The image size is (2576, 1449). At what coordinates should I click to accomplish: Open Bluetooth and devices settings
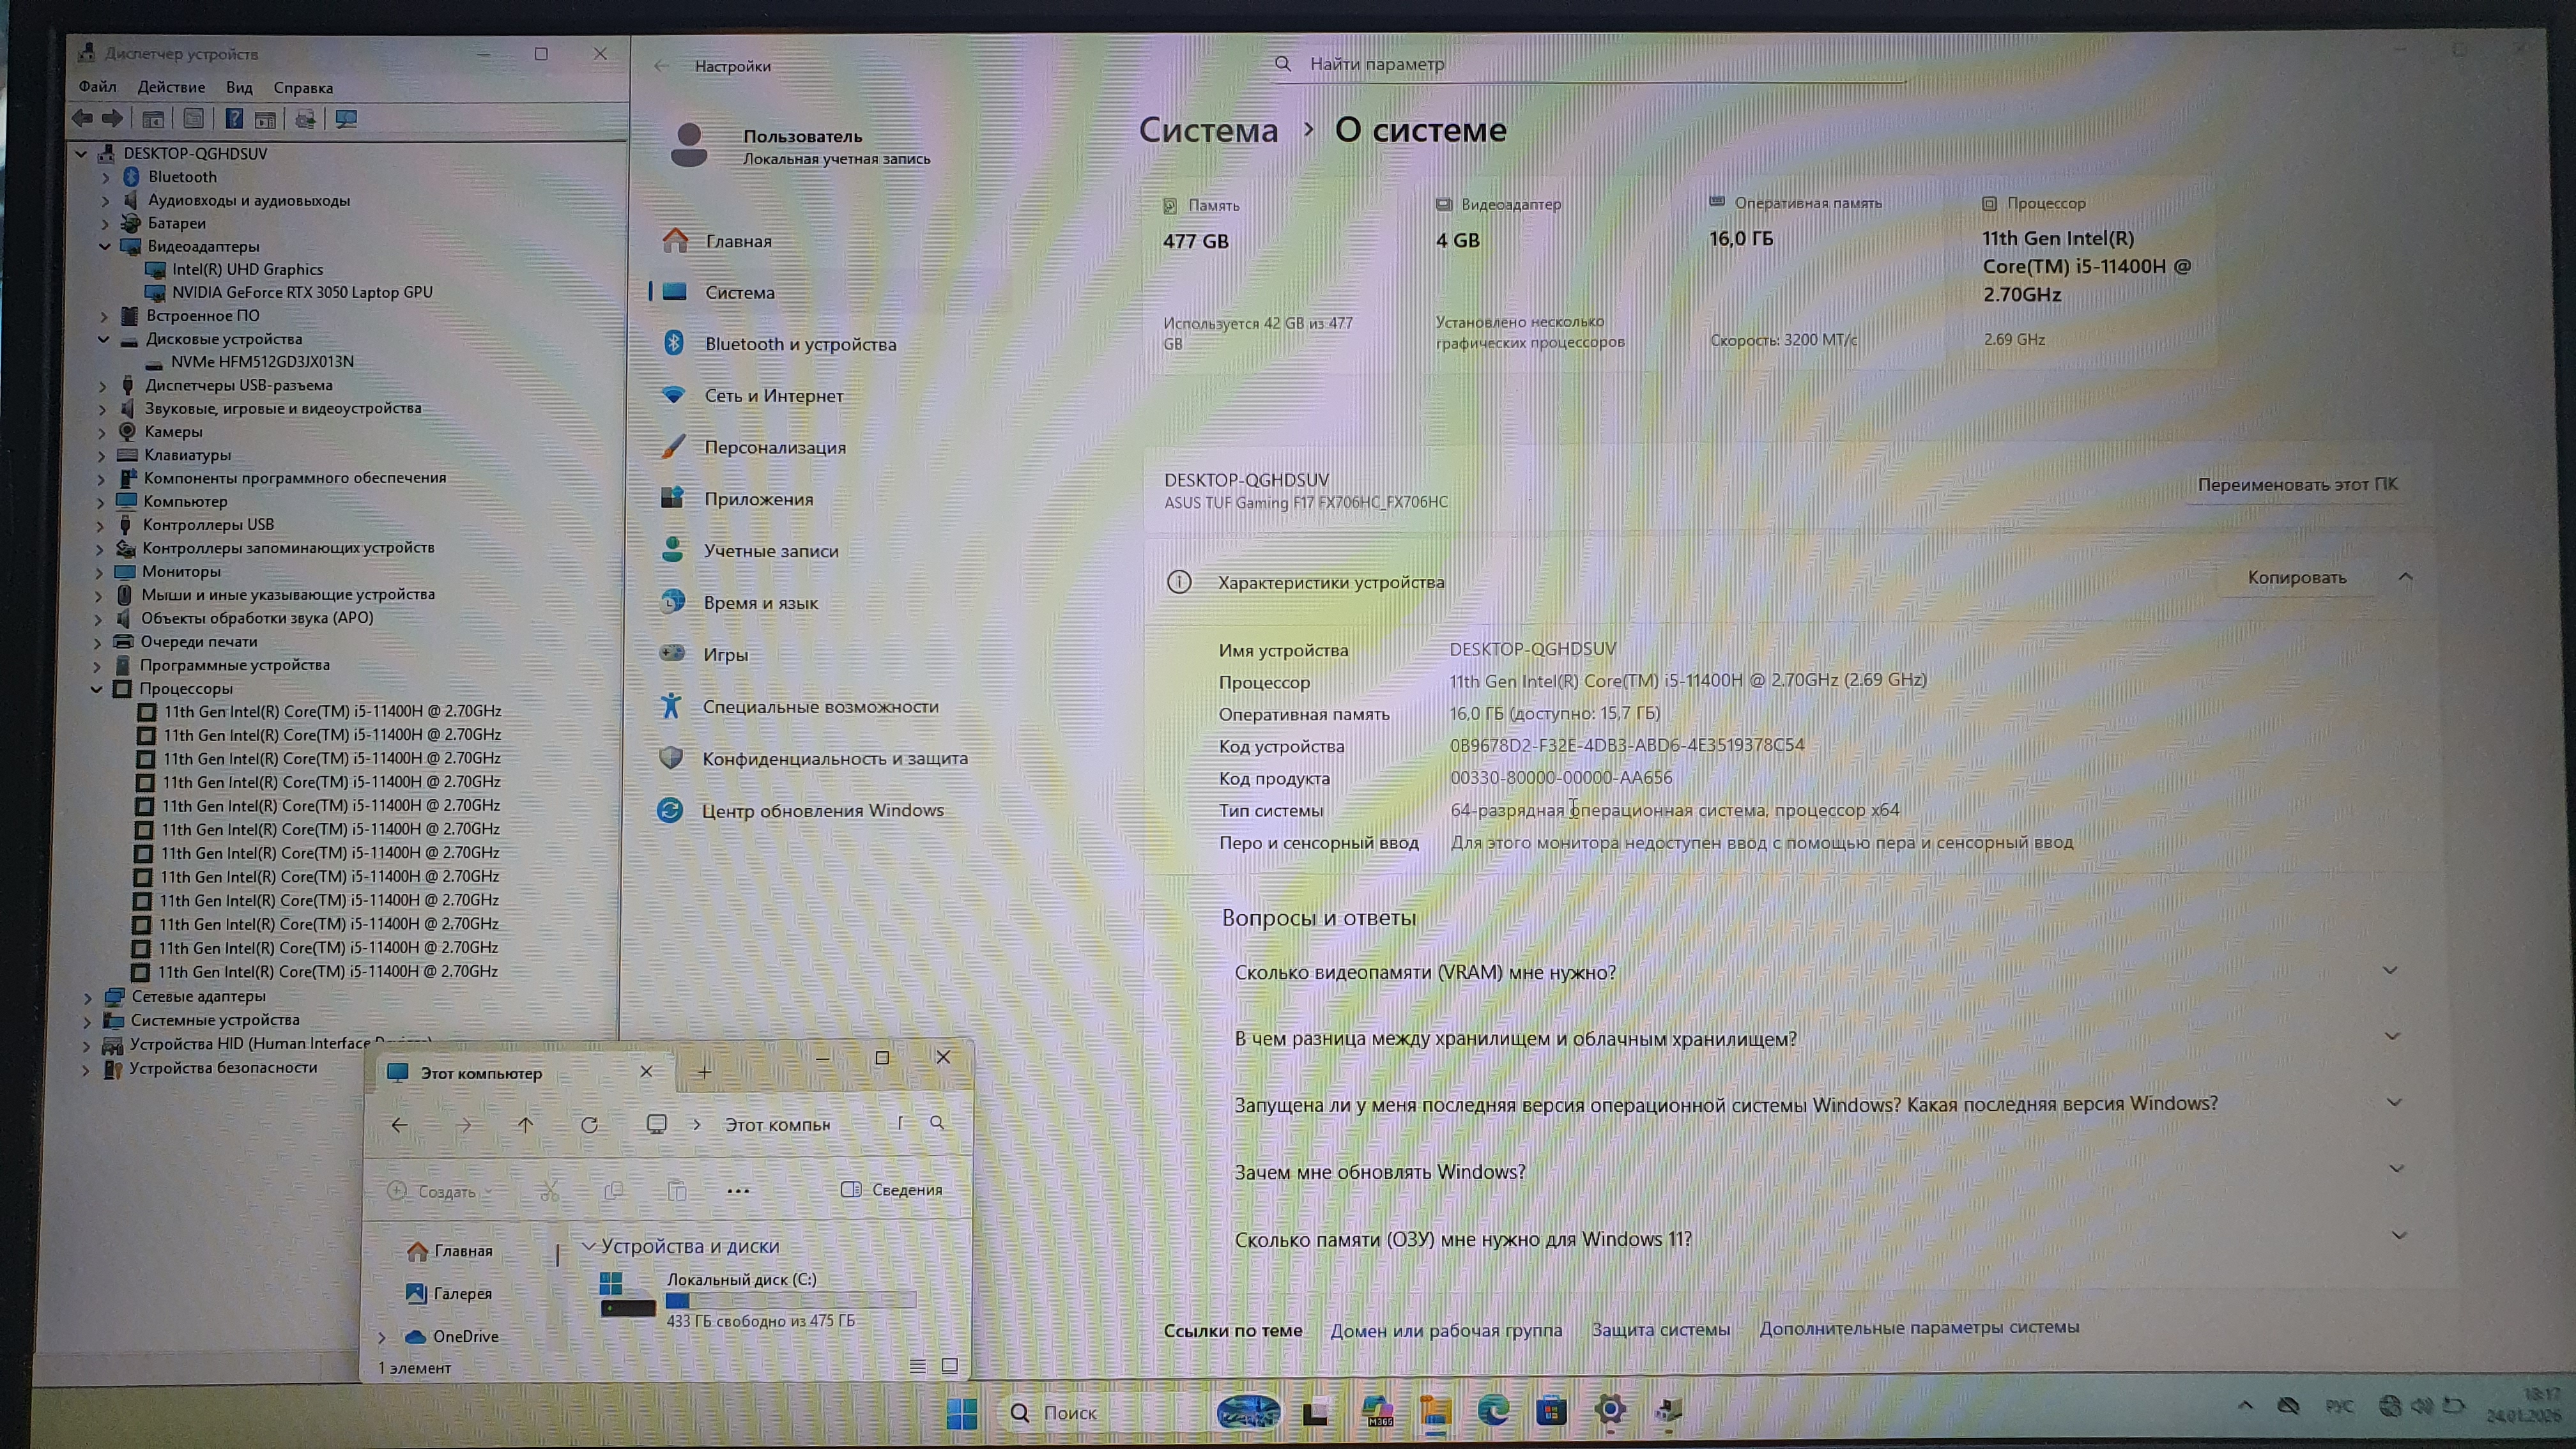pyautogui.click(x=800, y=344)
